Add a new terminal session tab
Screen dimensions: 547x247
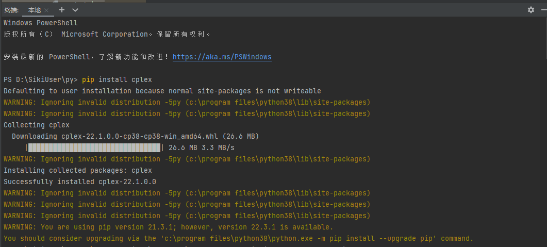click(62, 10)
